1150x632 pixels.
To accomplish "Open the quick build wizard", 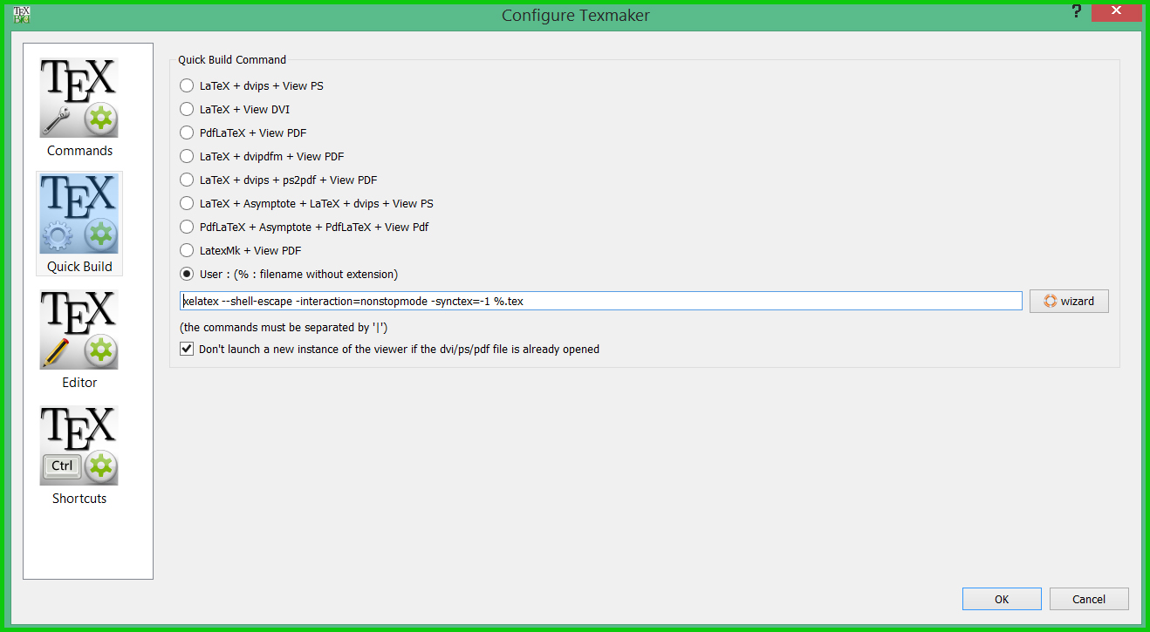I will (1069, 301).
